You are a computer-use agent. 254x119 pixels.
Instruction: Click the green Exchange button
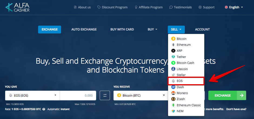coord(227,96)
